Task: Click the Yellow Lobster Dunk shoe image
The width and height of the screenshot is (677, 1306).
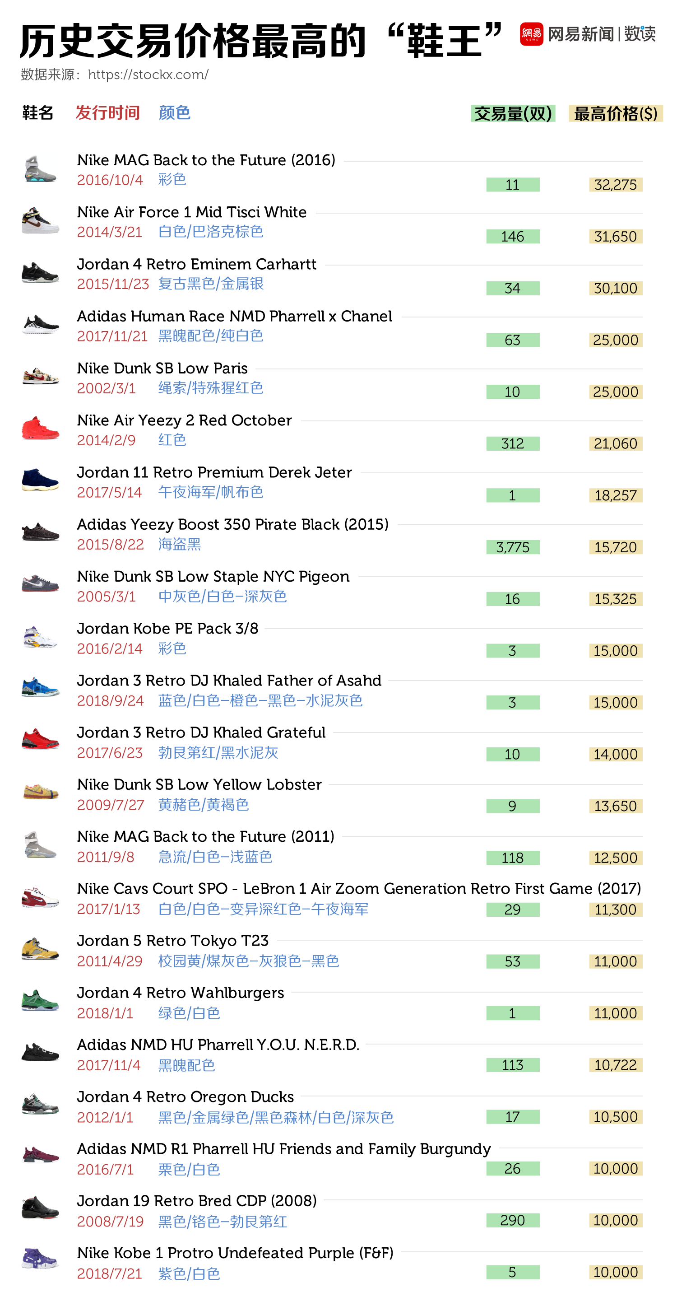Action: coord(40,792)
